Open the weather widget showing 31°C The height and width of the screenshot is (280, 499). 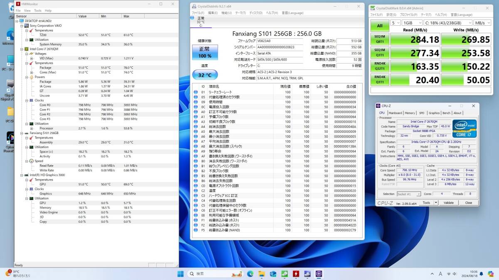point(17,274)
